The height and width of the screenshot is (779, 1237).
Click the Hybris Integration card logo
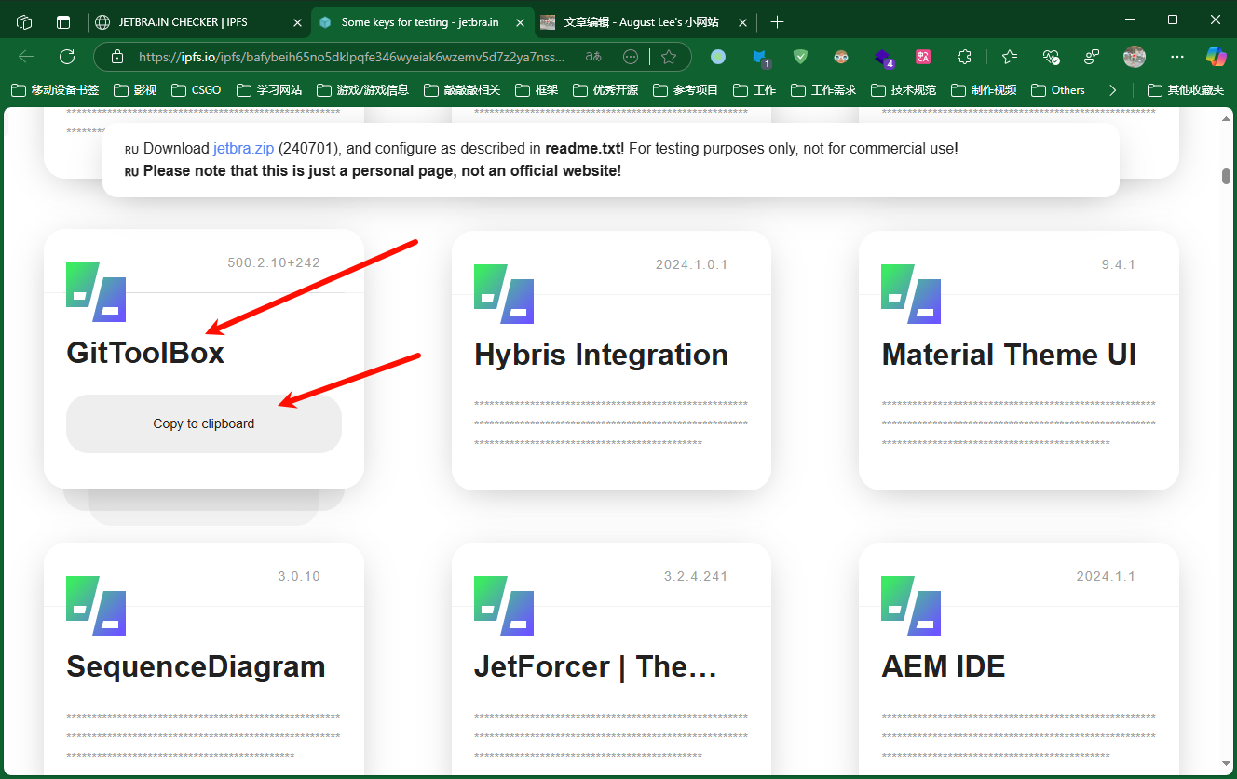504,294
